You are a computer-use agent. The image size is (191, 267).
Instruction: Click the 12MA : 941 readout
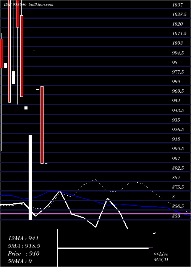[x=23, y=238]
